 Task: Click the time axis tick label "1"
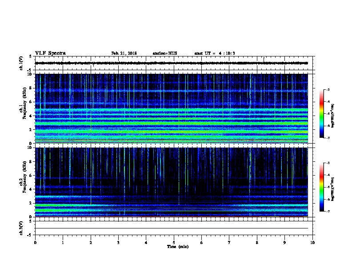click(x=63, y=243)
